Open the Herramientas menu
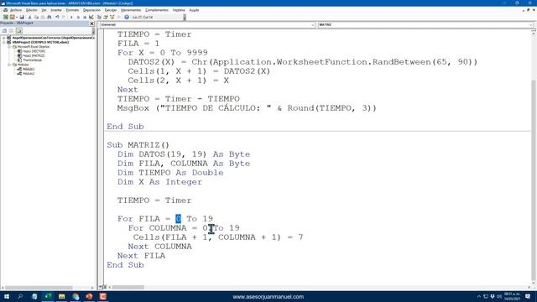This screenshot has width=537, height=302. click(131, 10)
